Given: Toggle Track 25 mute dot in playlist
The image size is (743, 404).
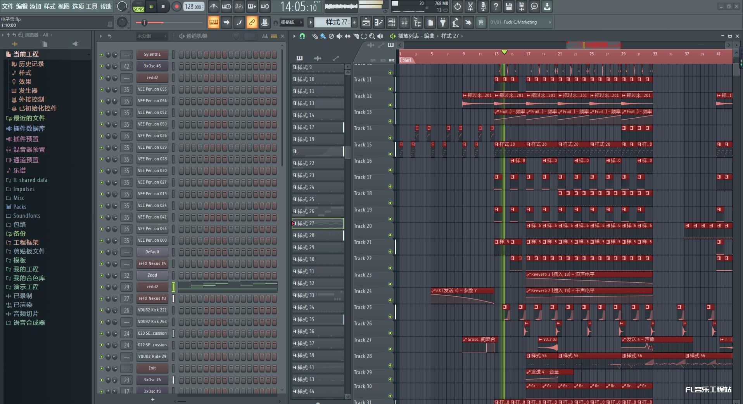Looking at the screenshot, I should click(391, 316).
